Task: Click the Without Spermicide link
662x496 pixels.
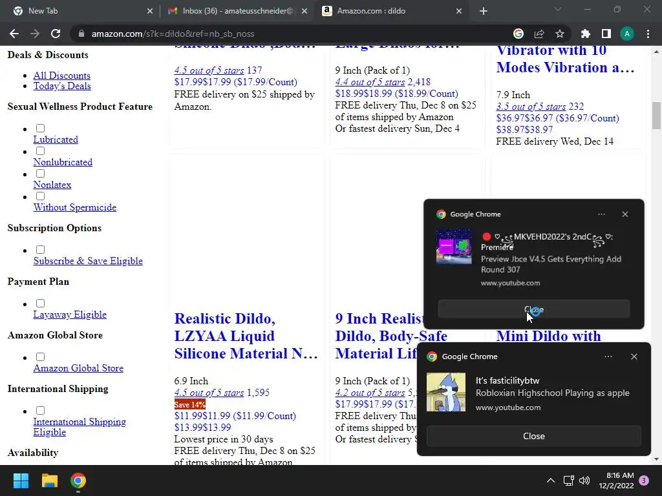Action: 75,207
